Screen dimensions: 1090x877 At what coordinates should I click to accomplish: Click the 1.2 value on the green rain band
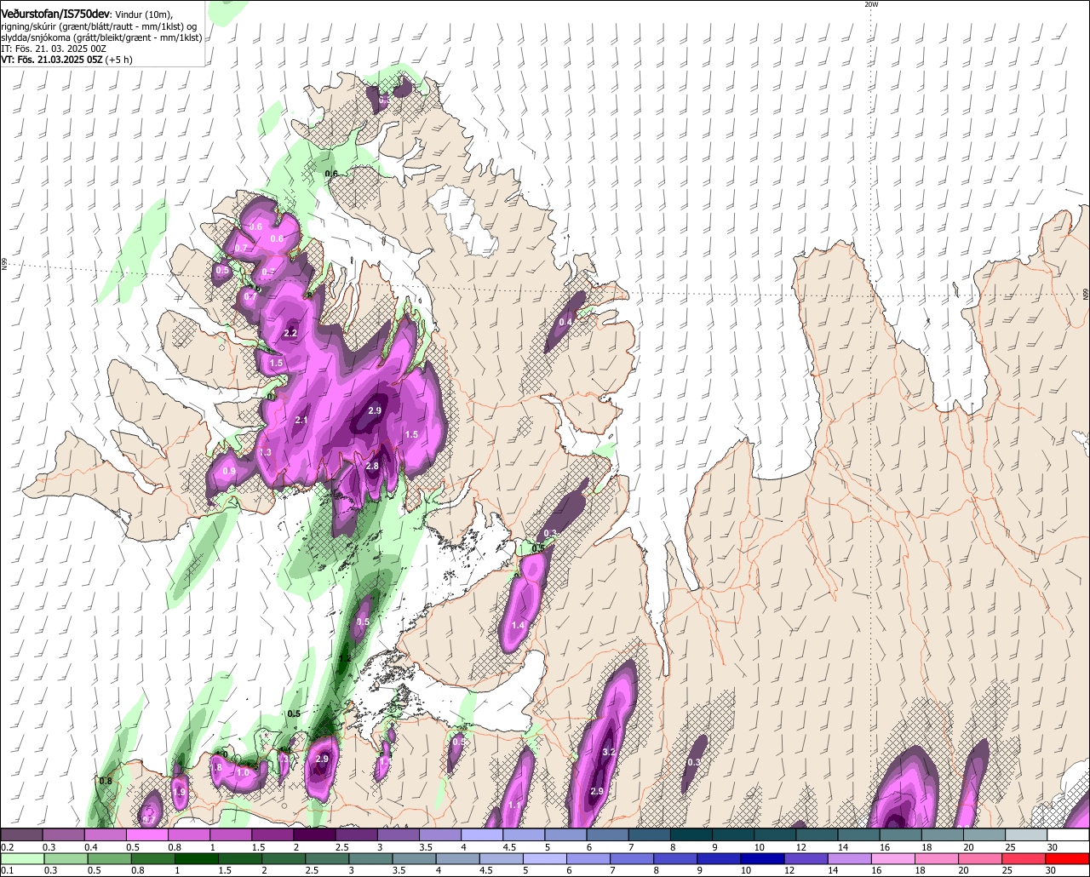coord(345,658)
